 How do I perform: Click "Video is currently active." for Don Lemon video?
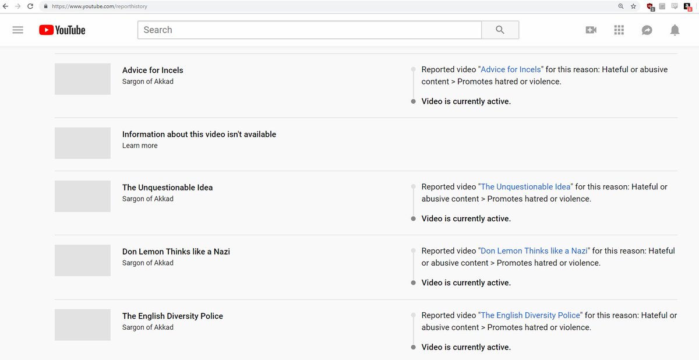[x=466, y=283]
